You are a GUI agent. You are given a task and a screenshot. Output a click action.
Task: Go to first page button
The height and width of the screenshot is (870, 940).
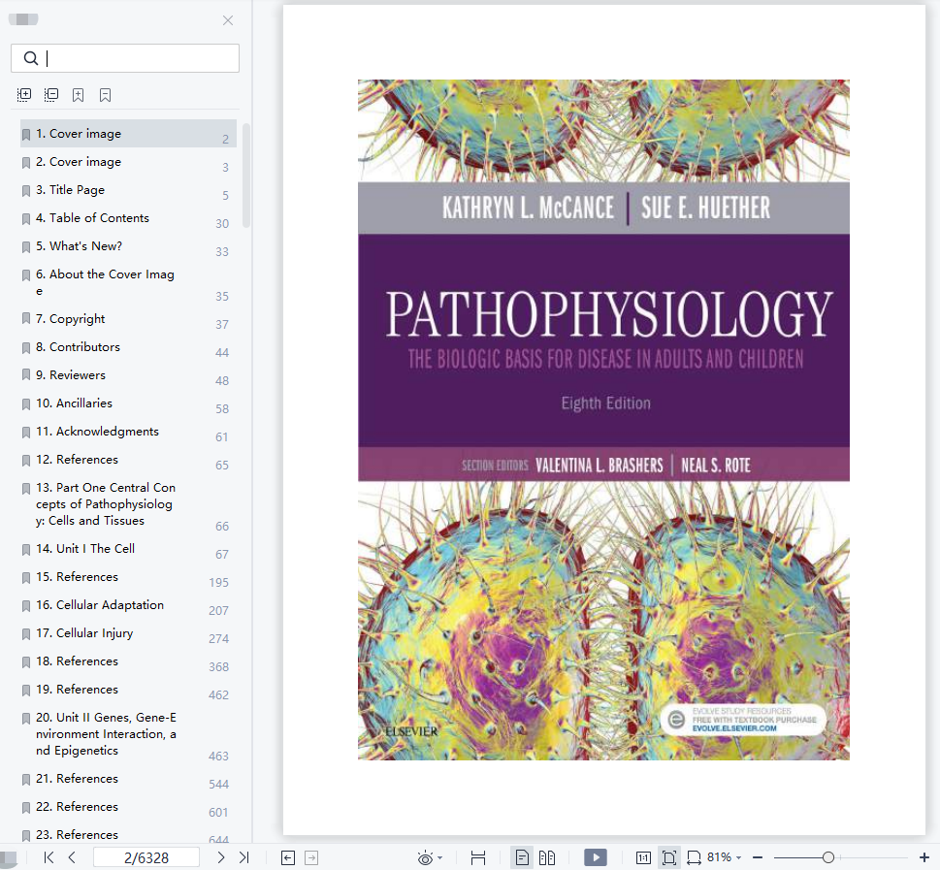tap(49, 857)
